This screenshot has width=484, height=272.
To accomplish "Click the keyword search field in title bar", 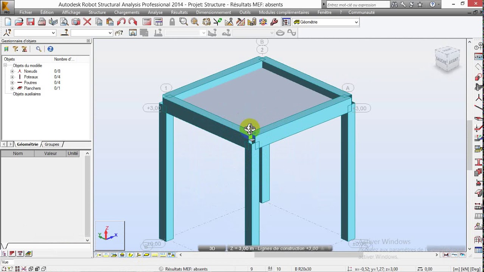I will tap(358, 5).
